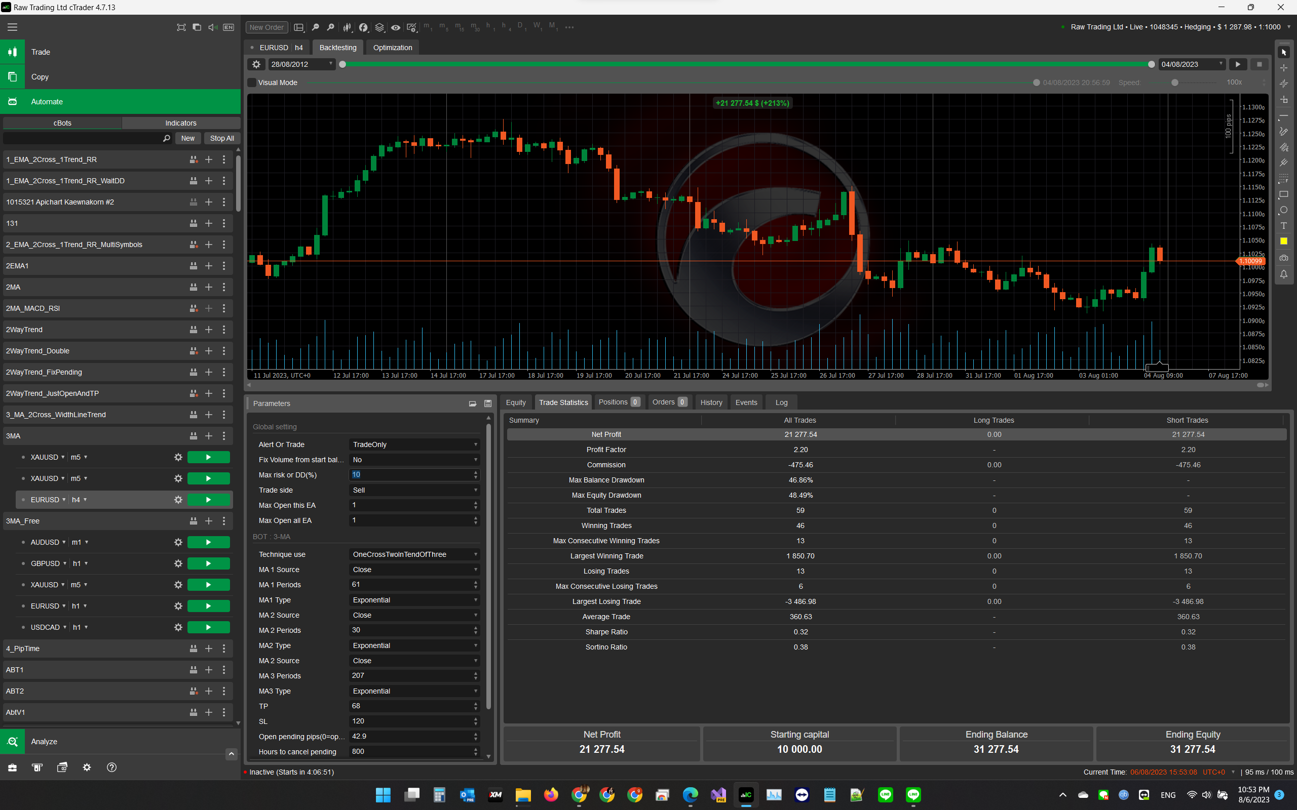Screen dimensions: 1297x810
Task: Open the Equity results tab
Action: coord(516,402)
